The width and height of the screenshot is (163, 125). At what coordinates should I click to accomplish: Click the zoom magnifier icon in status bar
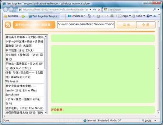point(143,120)
